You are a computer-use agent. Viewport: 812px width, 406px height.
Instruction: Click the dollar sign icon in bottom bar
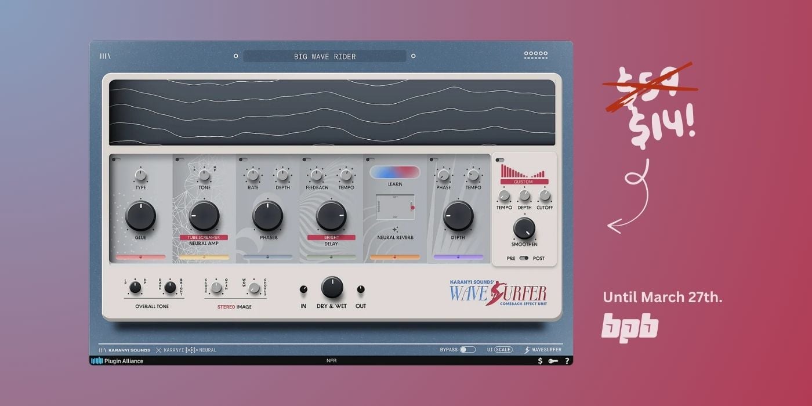tap(540, 361)
